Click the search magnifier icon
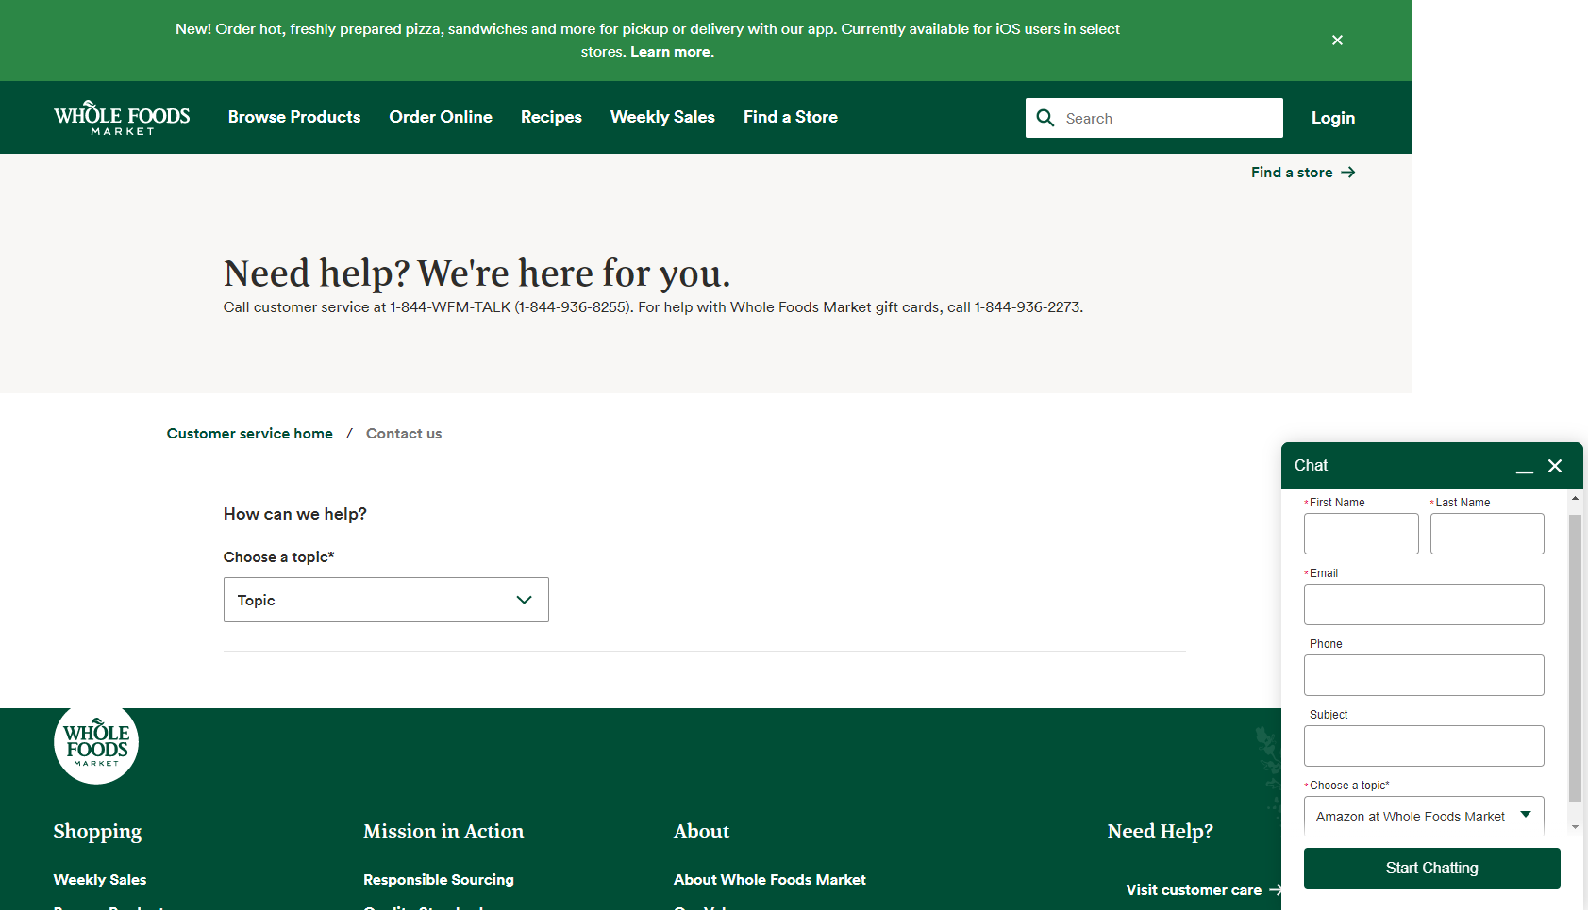Viewport: 1588px width, 910px height. point(1045,118)
